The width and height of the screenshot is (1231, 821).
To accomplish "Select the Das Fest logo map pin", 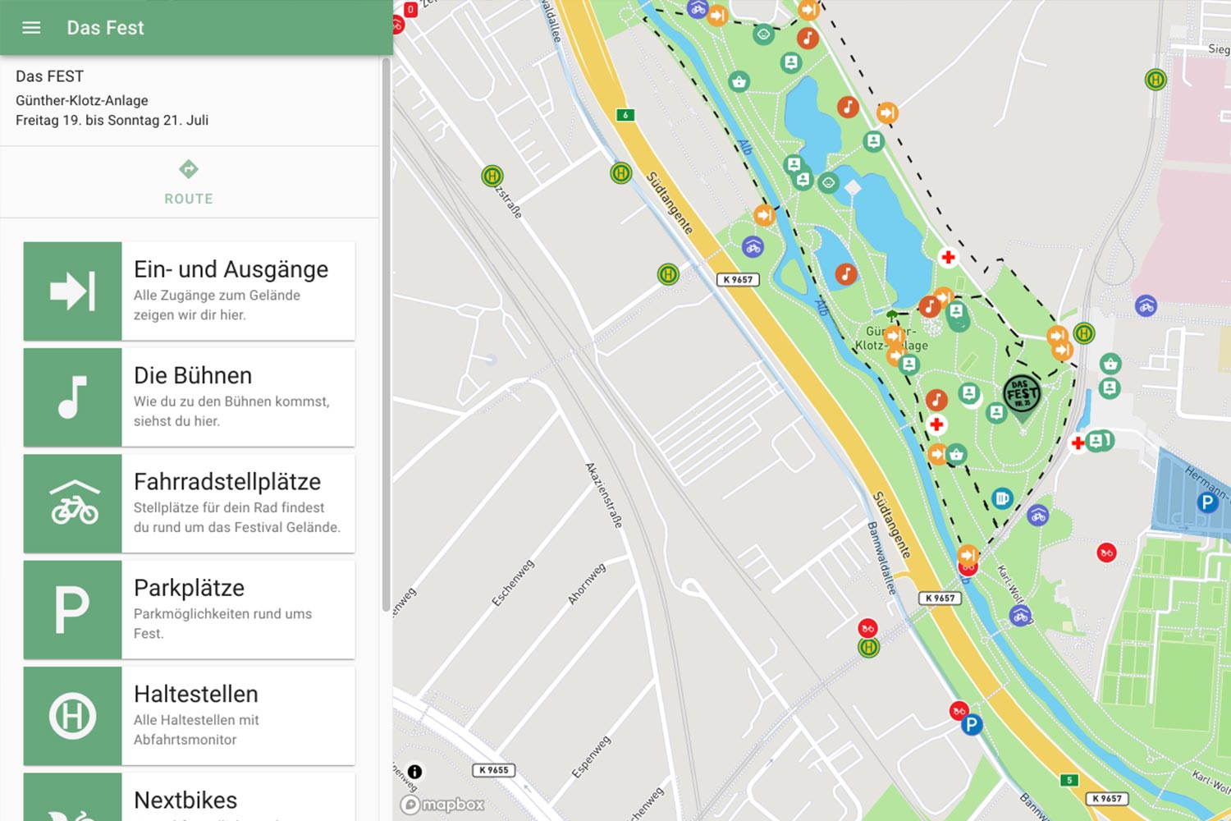I will (1022, 397).
